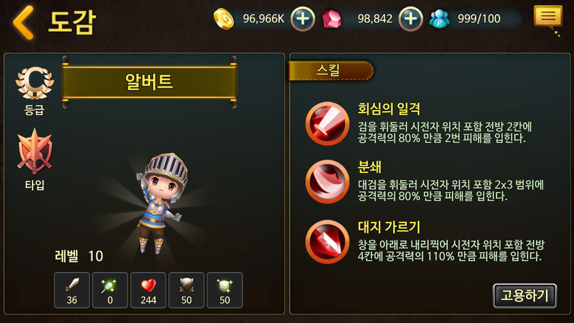The image size is (574, 323).
Task: Select the gold coin currency icon
Action: tap(223, 19)
